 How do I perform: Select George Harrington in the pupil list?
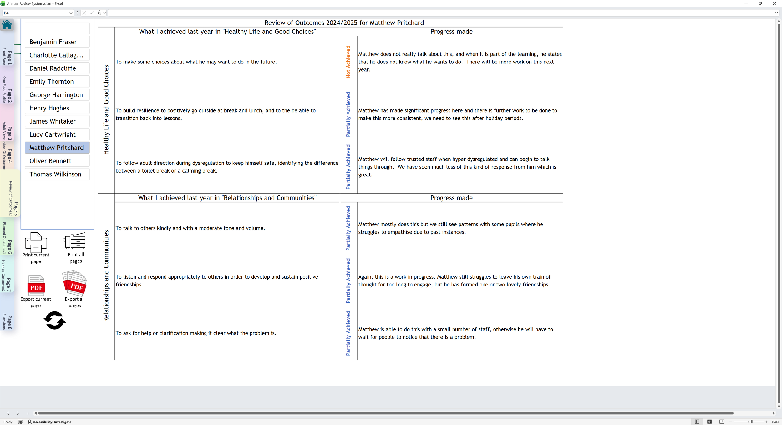[57, 95]
